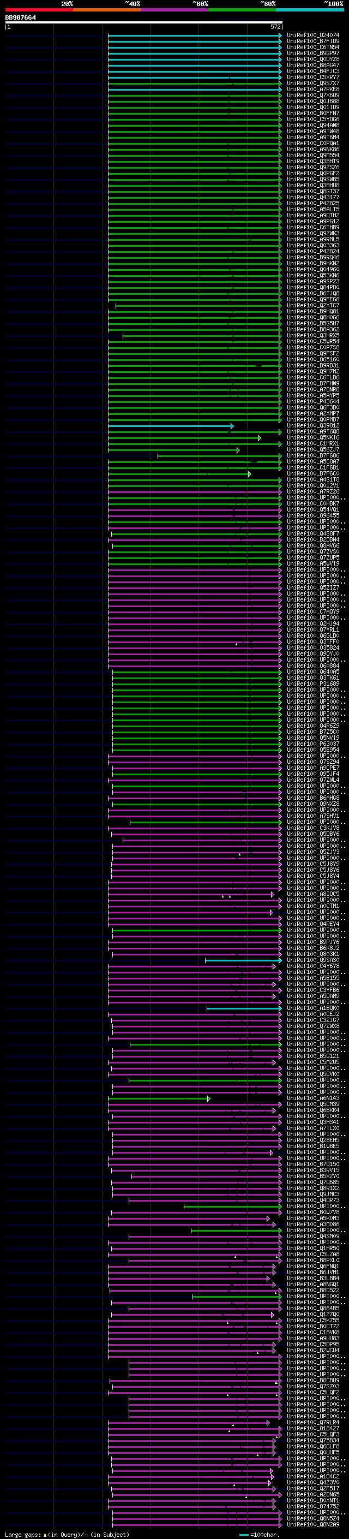Viewport: 349px width, 1539px height.
Task: Select UniRef100_P31689 label
Action: [312, 684]
